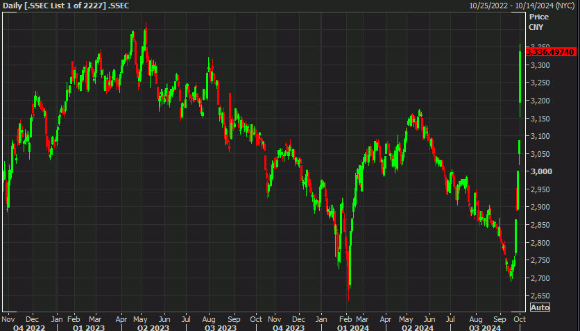Click the 2,750 price axis value

click(540, 260)
